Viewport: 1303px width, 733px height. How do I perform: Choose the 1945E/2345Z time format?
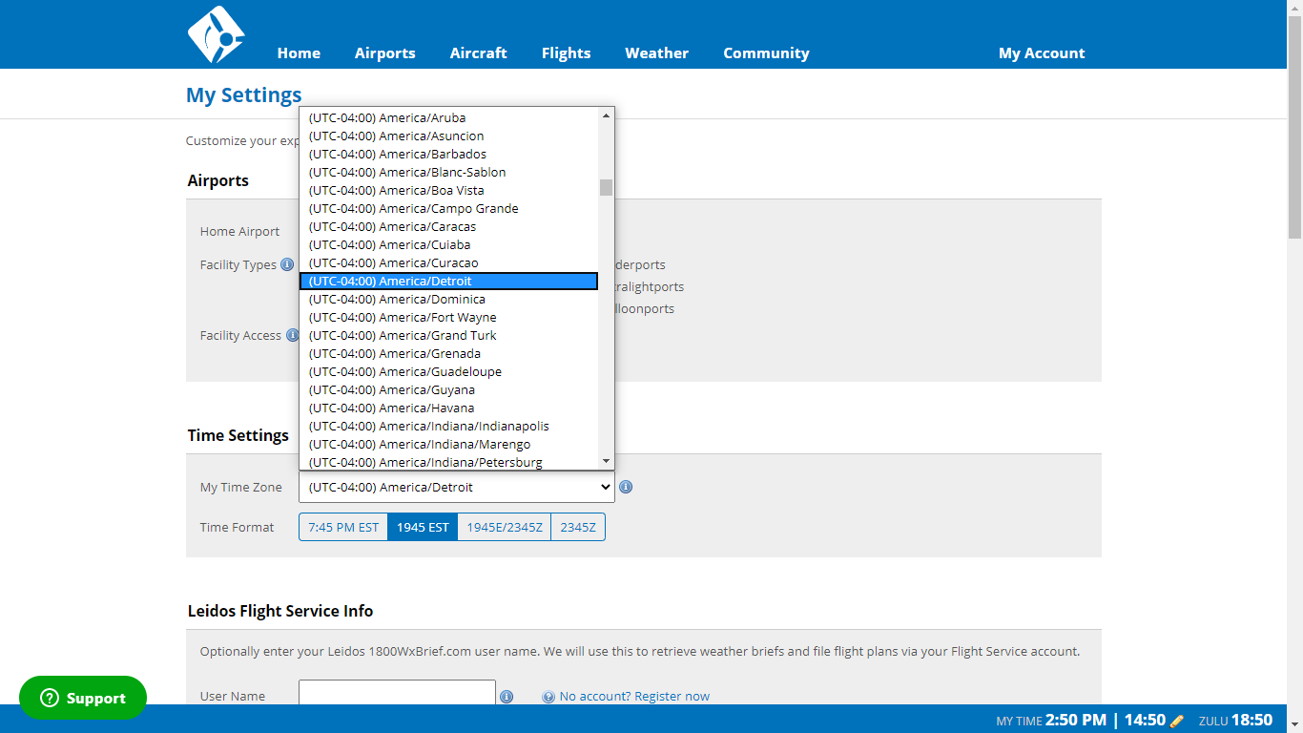(x=504, y=527)
